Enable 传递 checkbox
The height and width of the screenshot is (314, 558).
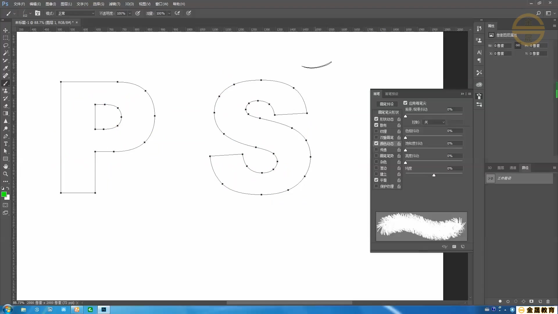tap(376, 149)
